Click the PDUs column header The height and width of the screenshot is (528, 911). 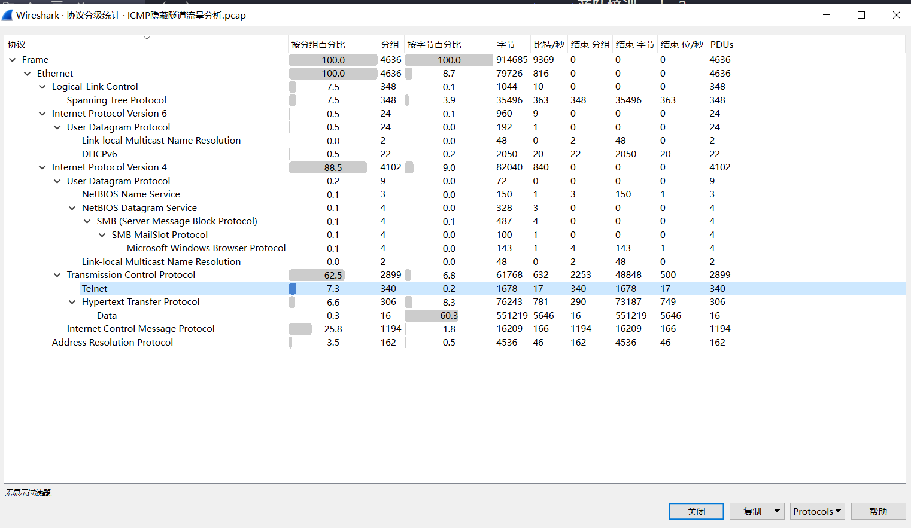[x=721, y=45]
